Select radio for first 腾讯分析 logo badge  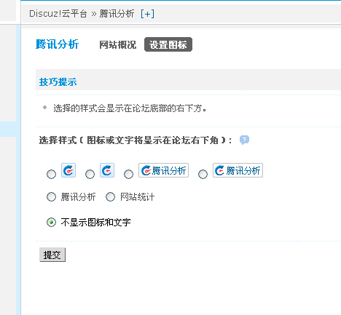point(128,174)
